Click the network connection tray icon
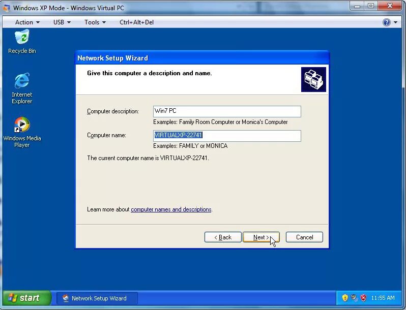Image resolution: width=406 pixels, height=310 pixels. coord(354,298)
